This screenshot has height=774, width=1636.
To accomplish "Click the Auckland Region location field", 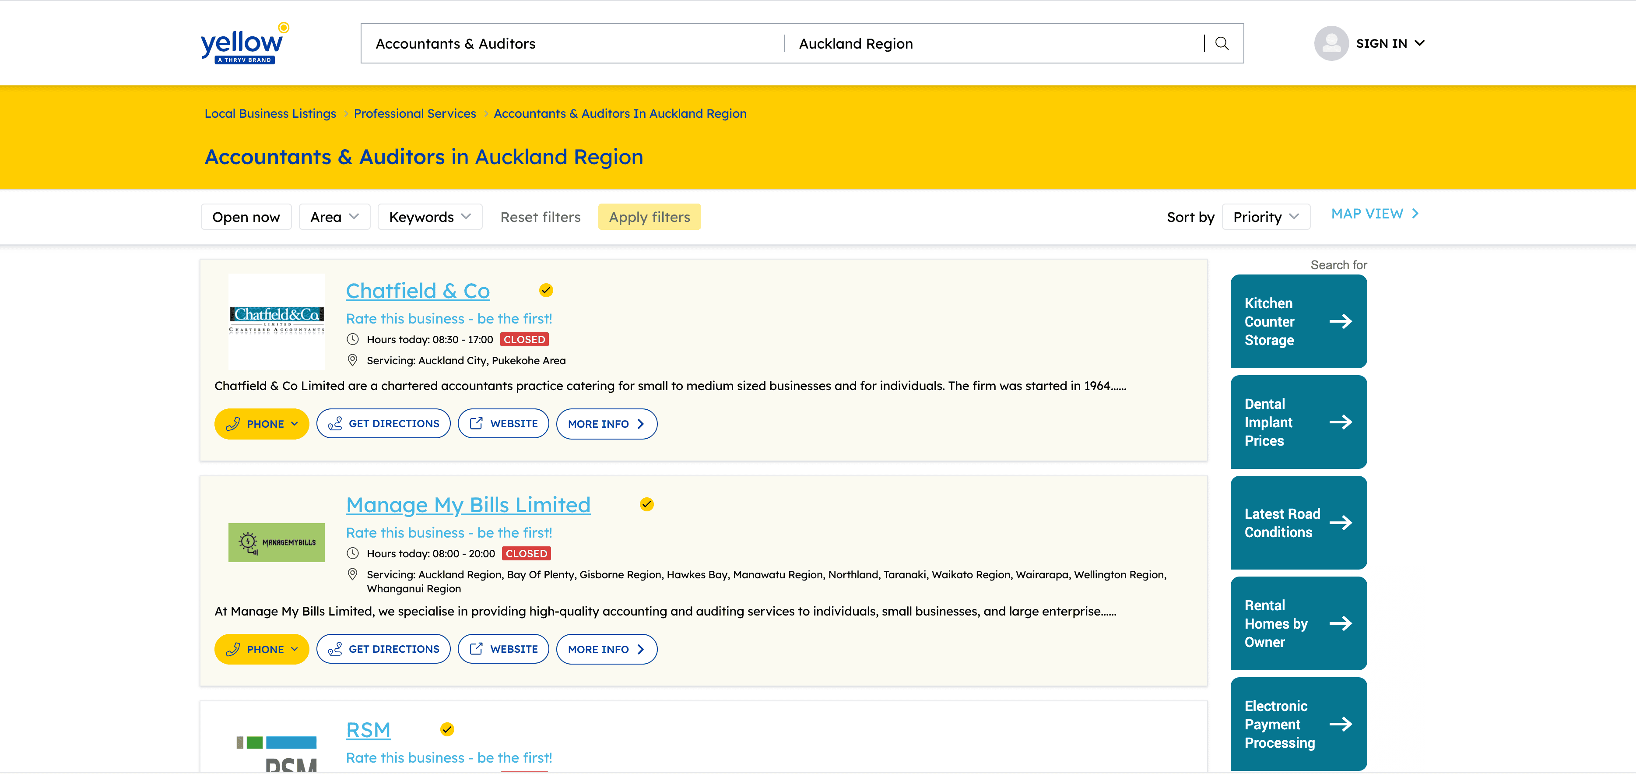I will click(994, 43).
